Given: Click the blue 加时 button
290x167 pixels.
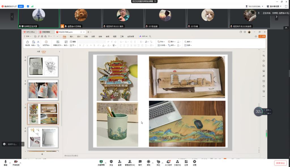Looking at the screenshot, I should 21,6.
